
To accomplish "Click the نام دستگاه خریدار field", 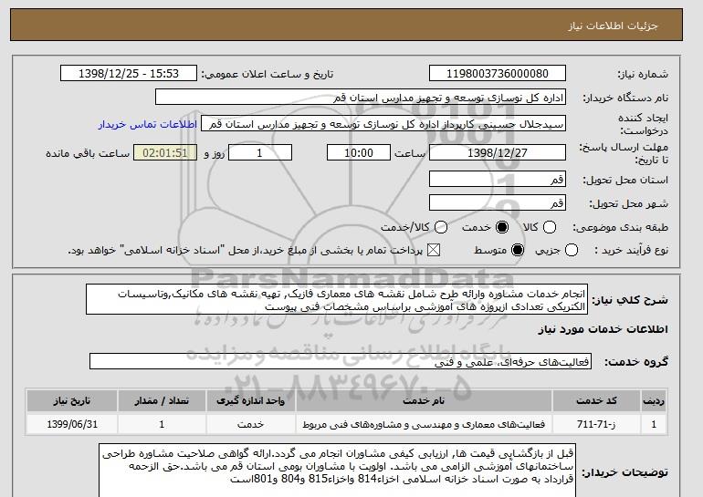I will [x=361, y=98].
